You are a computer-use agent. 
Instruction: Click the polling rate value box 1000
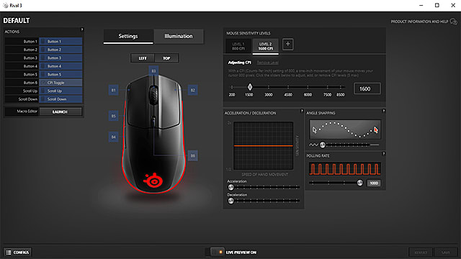tap(374, 183)
